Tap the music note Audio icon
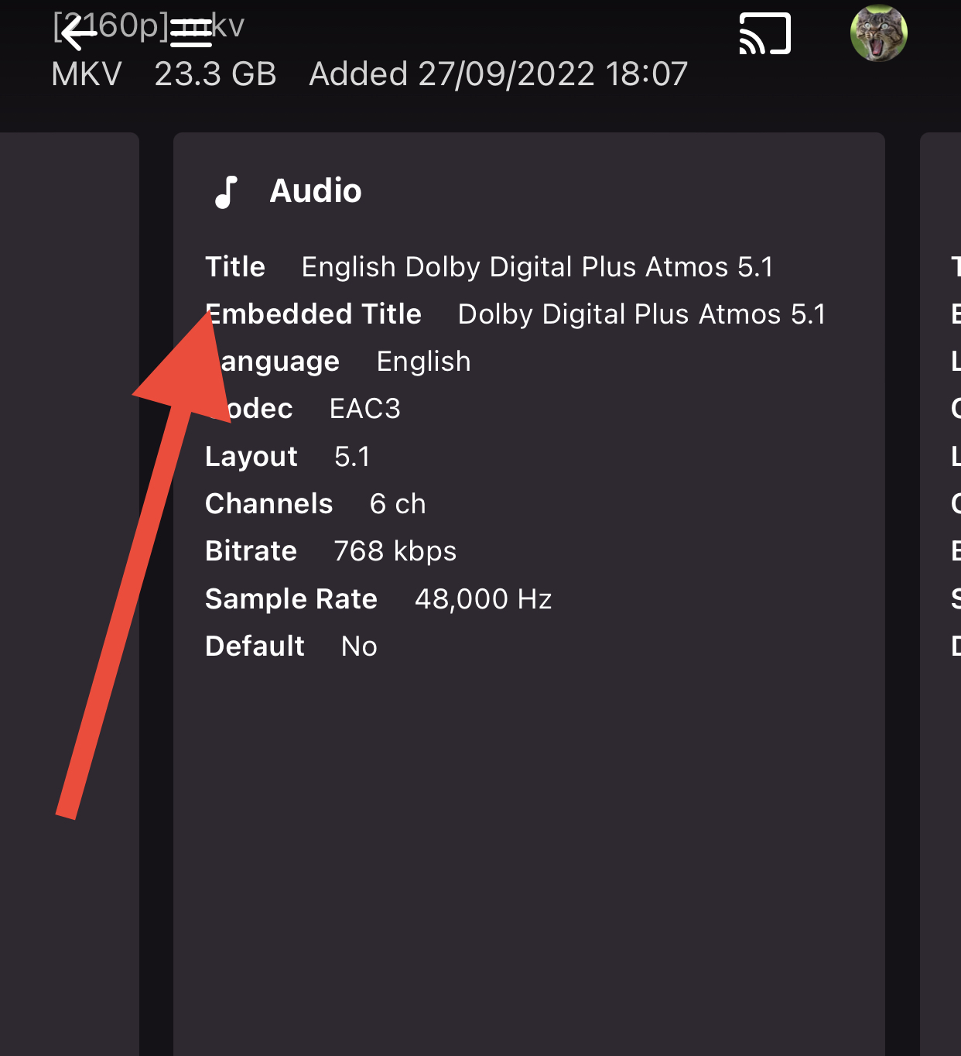This screenshot has width=961, height=1056. (x=225, y=192)
